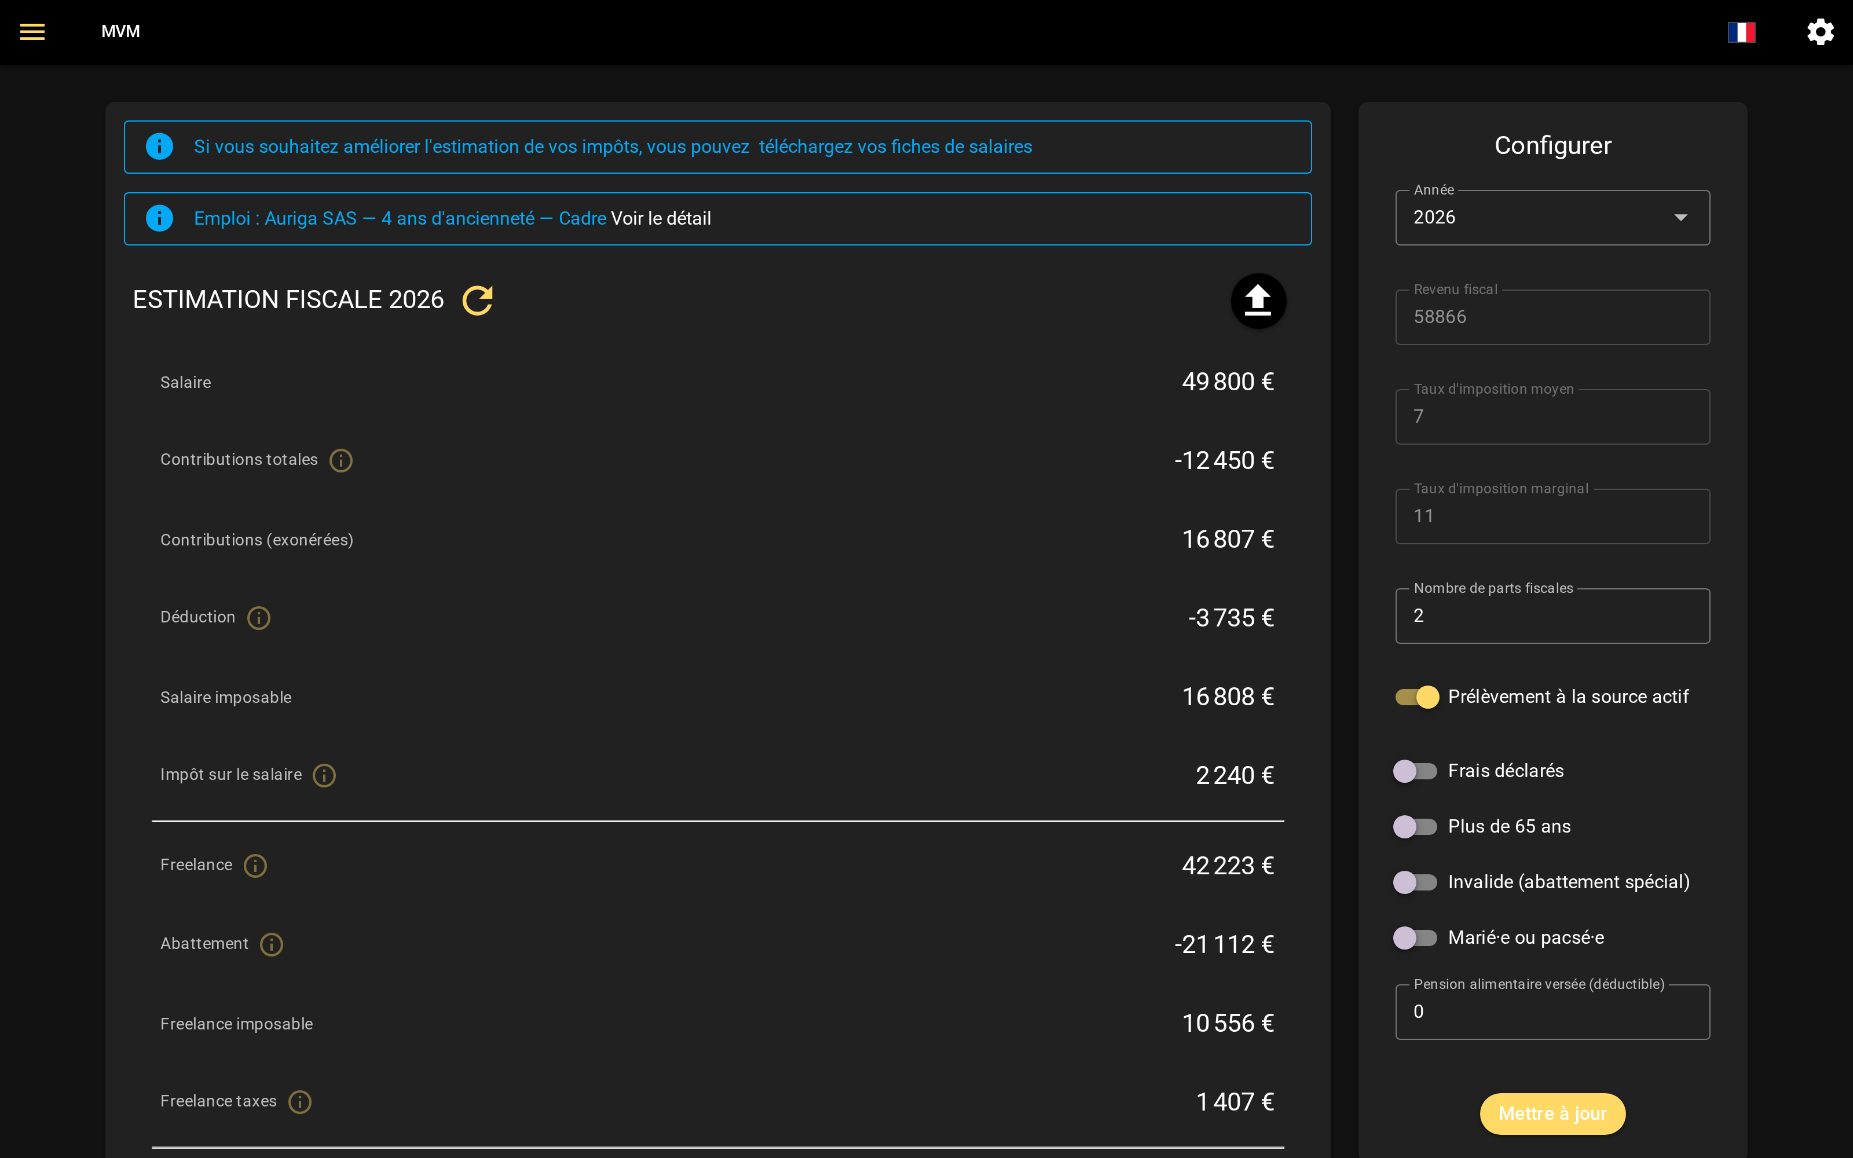Focus Pension alimentaire versée field
The width and height of the screenshot is (1853, 1158).
point(1552,1013)
